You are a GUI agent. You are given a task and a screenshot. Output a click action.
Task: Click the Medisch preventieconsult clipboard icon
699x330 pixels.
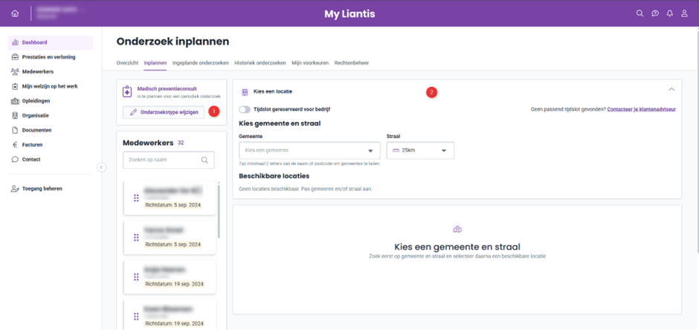click(127, 91)
